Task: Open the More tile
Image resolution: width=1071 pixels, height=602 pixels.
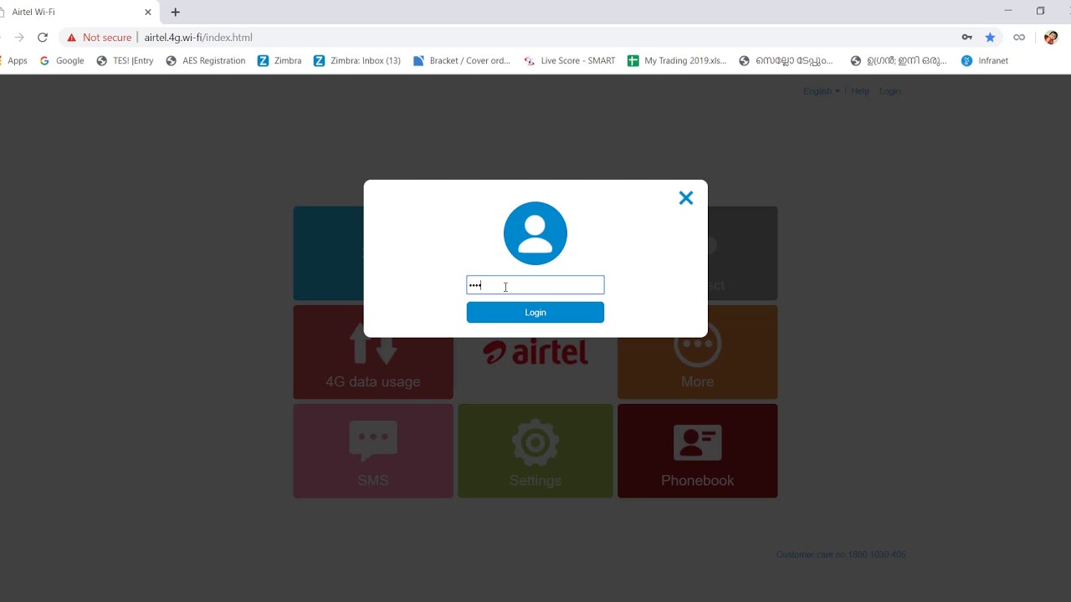Action: pos(698,368)
